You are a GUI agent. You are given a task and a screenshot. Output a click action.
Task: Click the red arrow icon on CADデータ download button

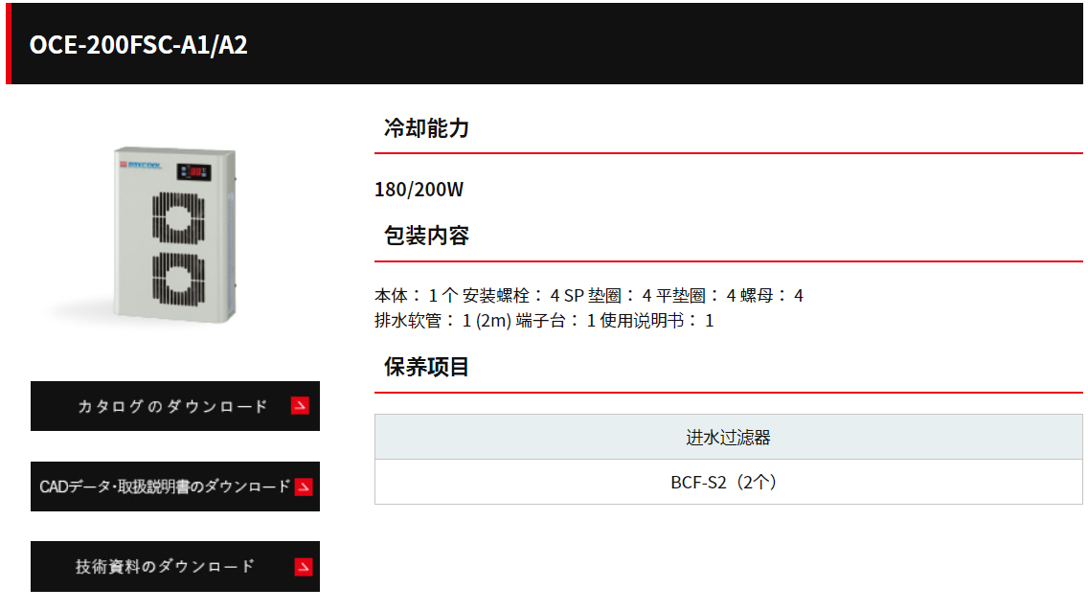point(304,487)
